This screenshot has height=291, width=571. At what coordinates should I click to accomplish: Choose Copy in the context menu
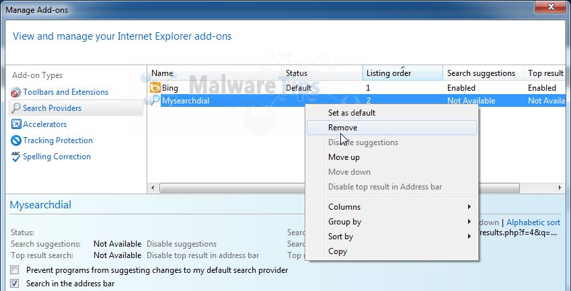pyautogui.click(x=392, y=251)
